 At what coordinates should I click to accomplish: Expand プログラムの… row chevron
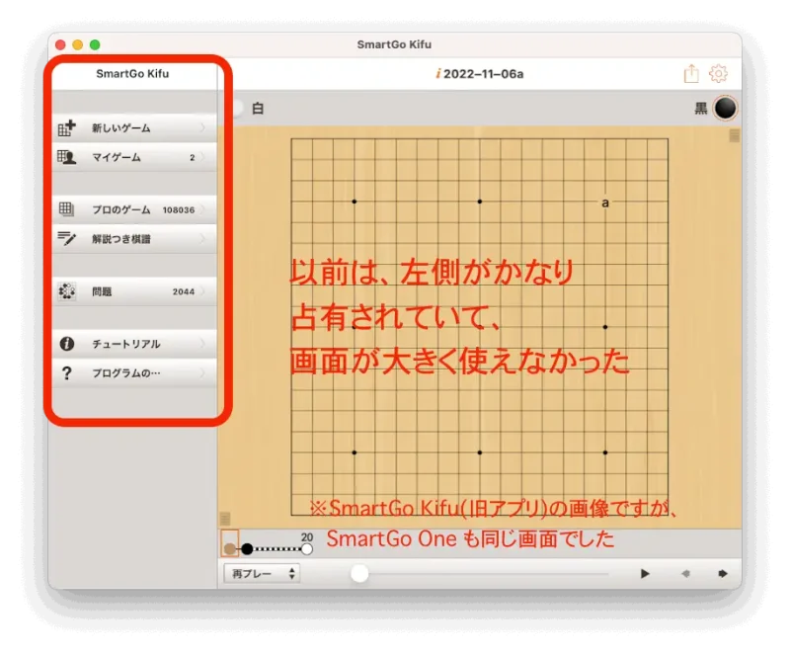[x=203, y=373]
